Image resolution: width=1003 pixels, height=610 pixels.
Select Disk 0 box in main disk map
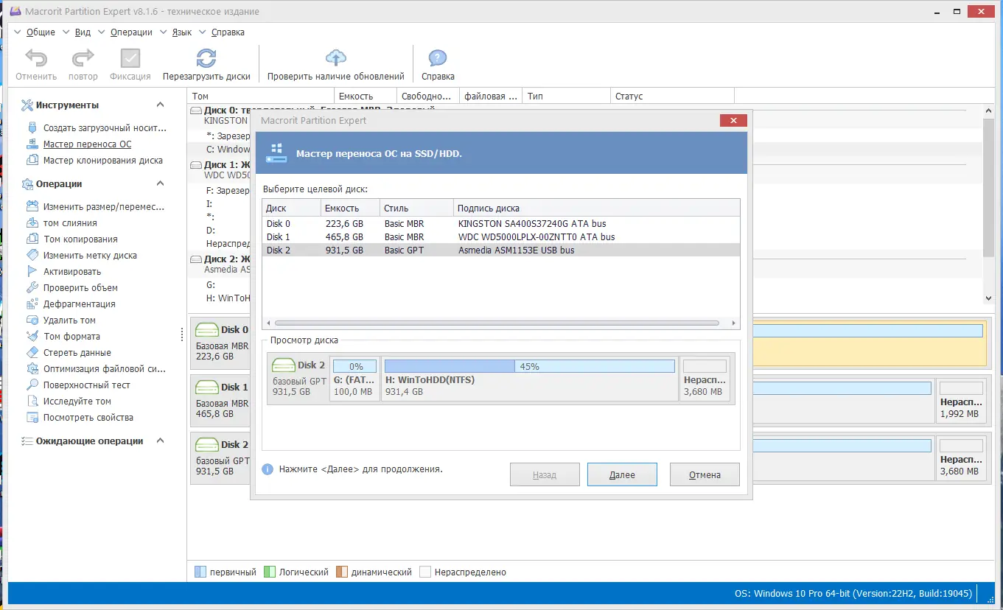pyautogui.click(x=220, y=343)
